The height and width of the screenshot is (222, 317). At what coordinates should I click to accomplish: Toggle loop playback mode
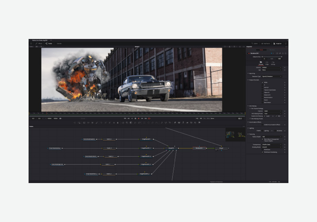pyautogui.click(x=149, y=119)
